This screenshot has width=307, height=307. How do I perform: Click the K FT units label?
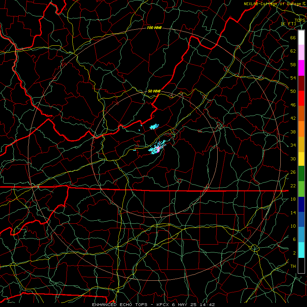point(289,24)
